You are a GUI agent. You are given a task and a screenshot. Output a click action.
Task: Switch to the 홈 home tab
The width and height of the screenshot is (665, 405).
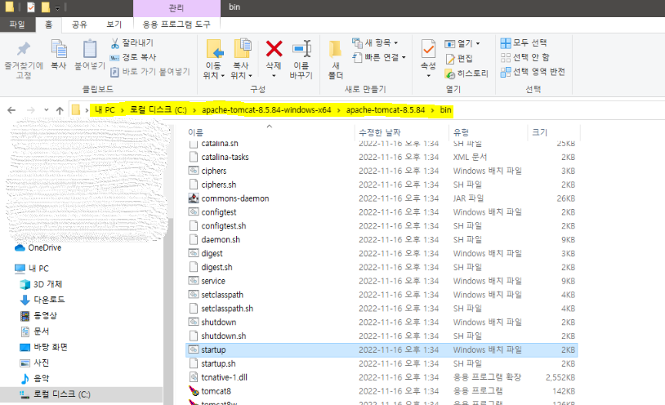click(x=49, y=24)
